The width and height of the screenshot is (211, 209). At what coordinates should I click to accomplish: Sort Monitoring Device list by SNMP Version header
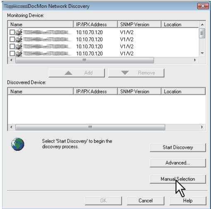[x=139, y=25]
